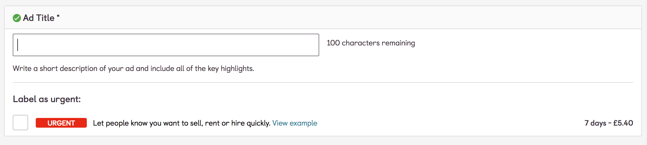Click the '7 days' duration text

[595, 123]
